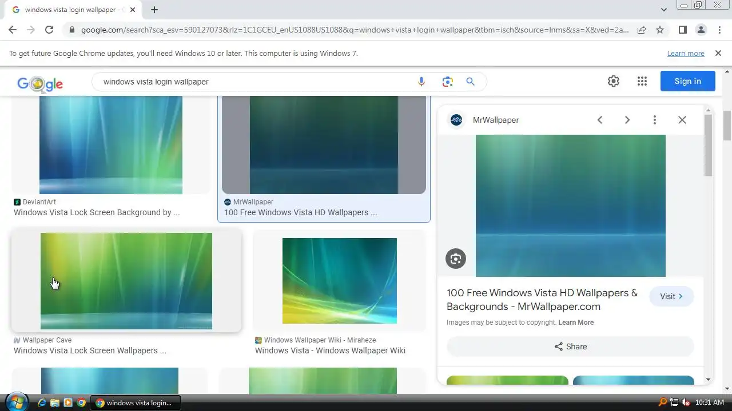Open Wallpaper Cave green wallpaper thumbnail

coord(126,281)
